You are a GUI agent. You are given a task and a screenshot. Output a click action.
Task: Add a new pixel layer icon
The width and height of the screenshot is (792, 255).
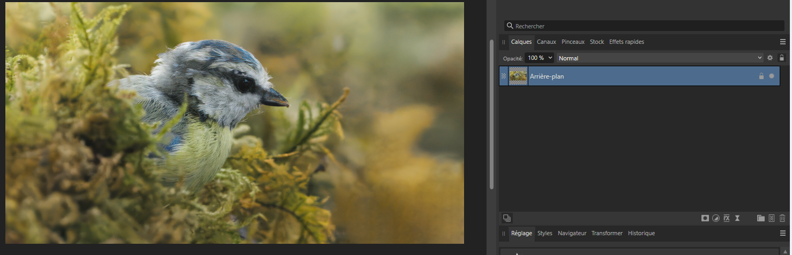pos(772,218)
